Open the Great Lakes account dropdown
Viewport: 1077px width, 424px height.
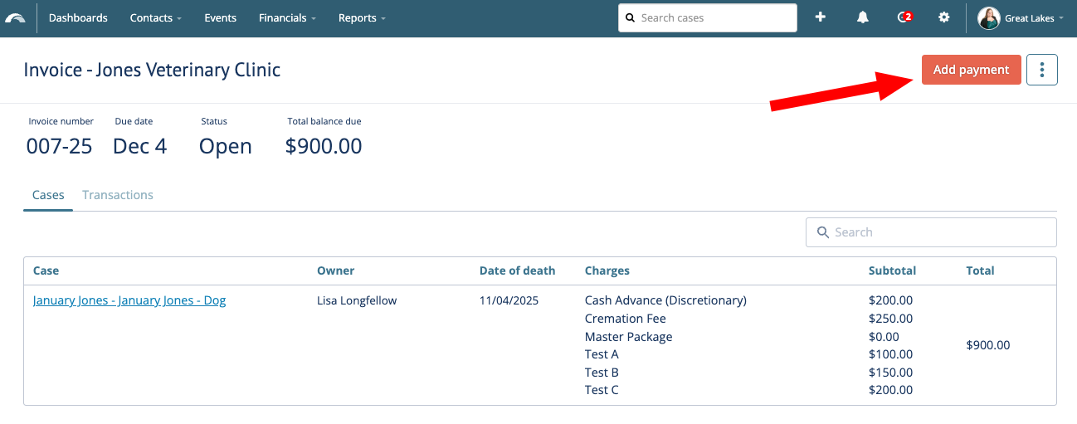[1034, 18]
